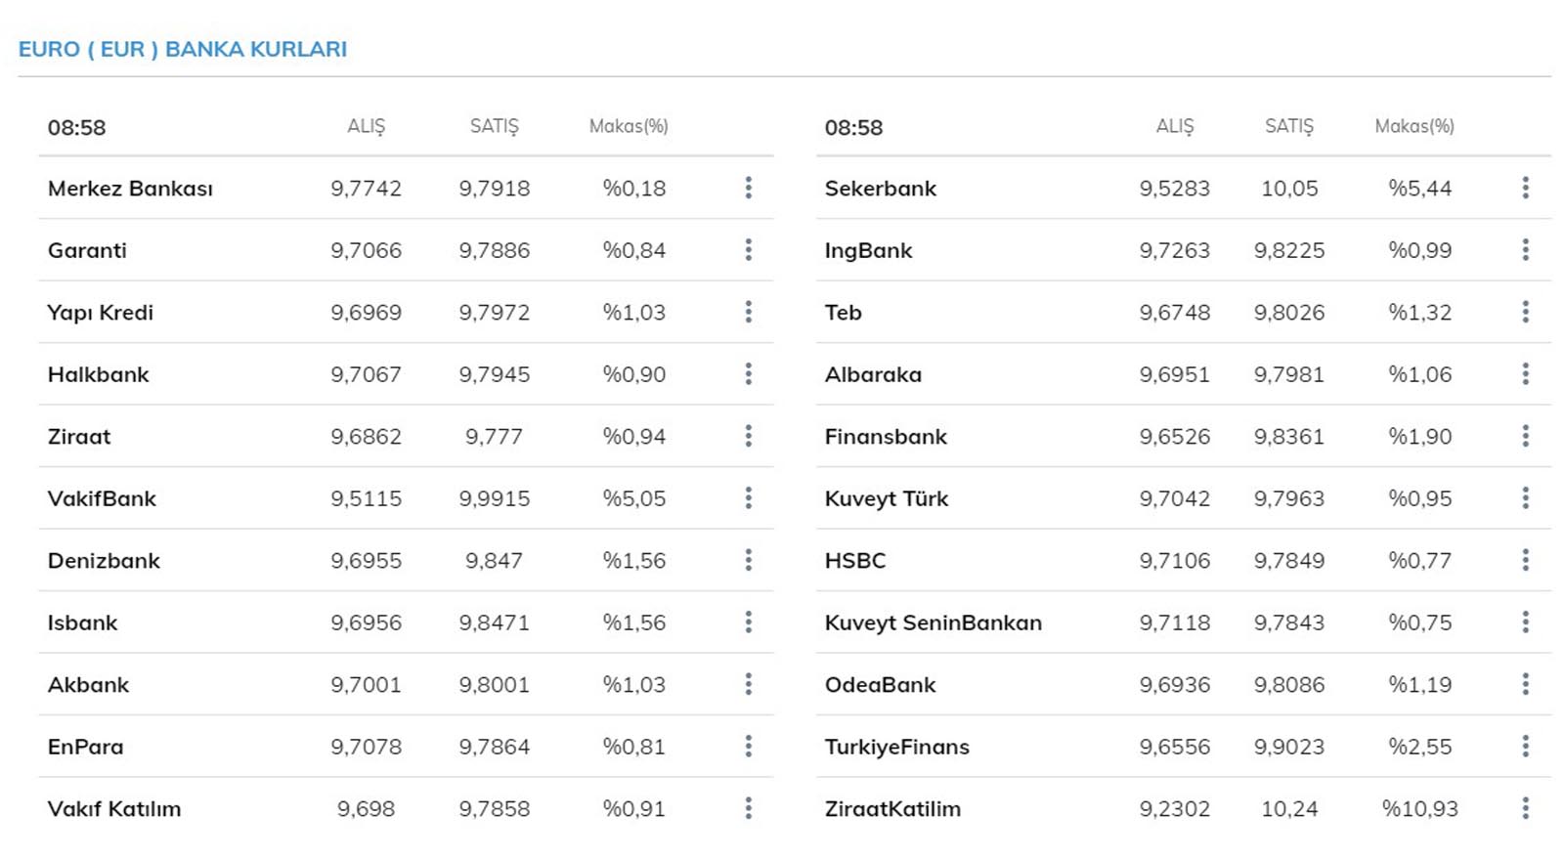Viewport: 1564px width, 859px height.
Task: Select the Halkbank bank name
Action: pos(99,374)
